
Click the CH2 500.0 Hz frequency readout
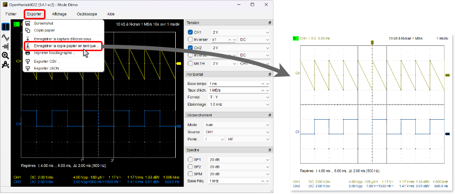point(172,182)
